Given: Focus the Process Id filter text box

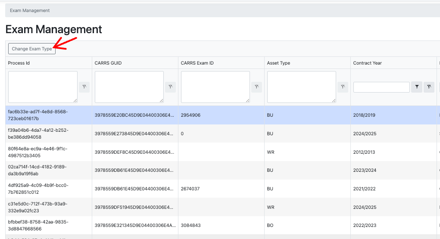Looking at the screenshot, I should tap(43, 87).
